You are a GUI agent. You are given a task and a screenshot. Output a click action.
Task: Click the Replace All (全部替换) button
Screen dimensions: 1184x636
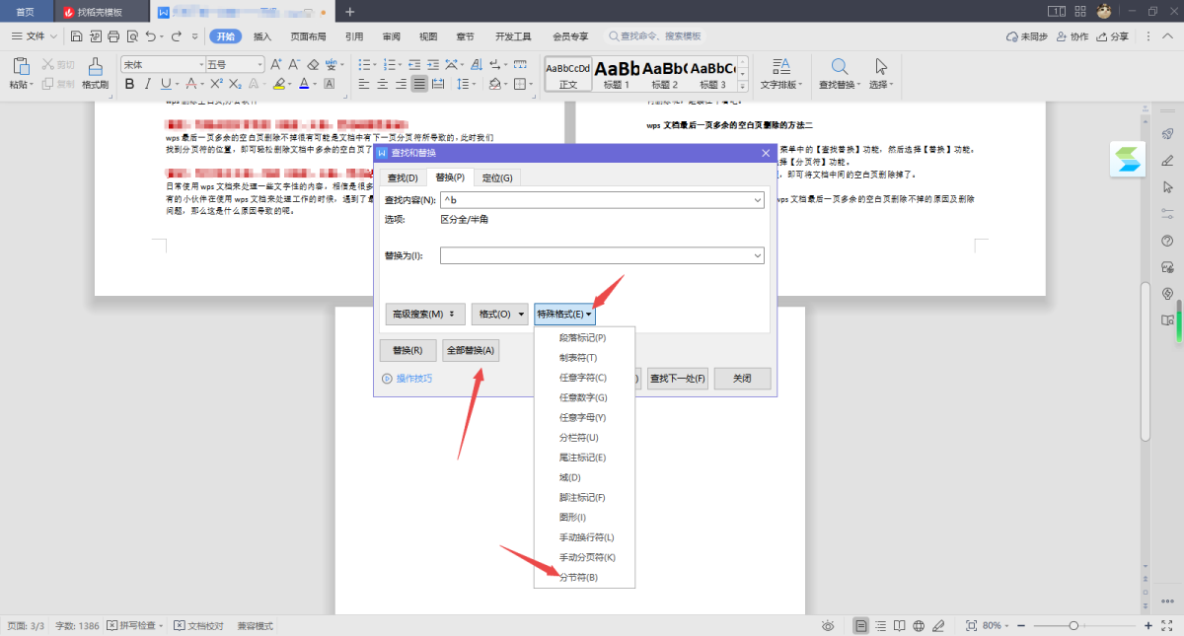pos(471,350)
